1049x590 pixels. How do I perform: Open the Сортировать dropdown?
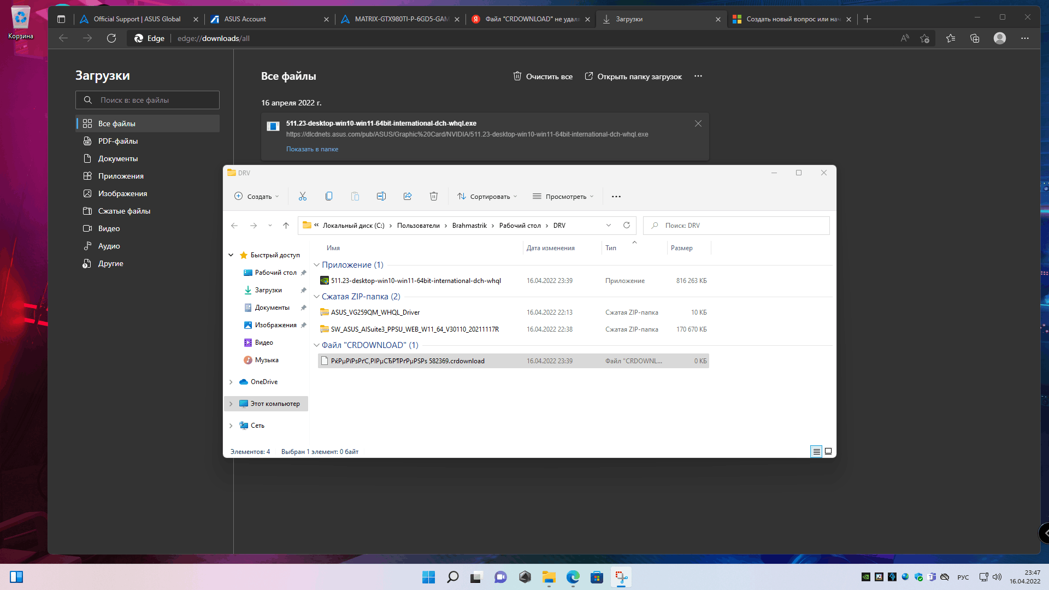click(487, 197)
